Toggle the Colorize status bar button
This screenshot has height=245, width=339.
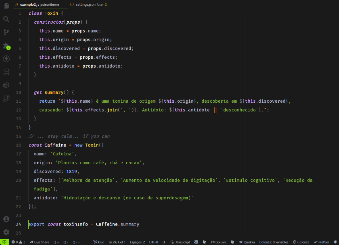point(301,242)
